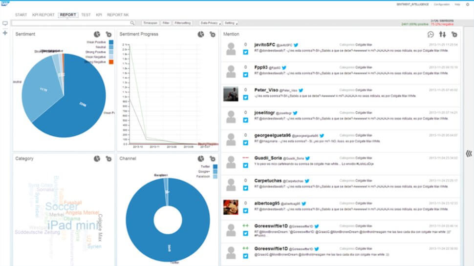This screenshot has width=474, height=266.
Task: Click the Mention panel sort arrows icon
Action: [x=443, y=35]
